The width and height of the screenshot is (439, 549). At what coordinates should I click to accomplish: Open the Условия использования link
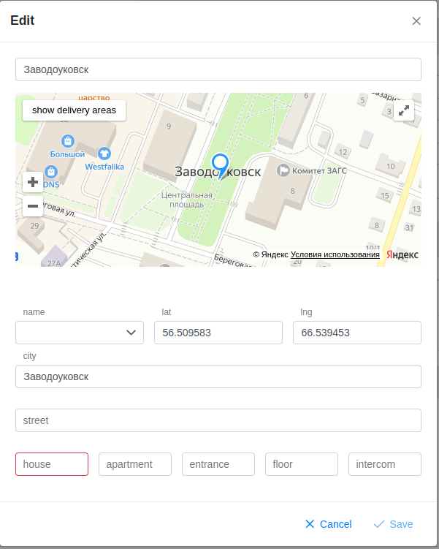point(335,254)
